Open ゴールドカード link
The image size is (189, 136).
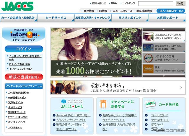tap(160, 115)
